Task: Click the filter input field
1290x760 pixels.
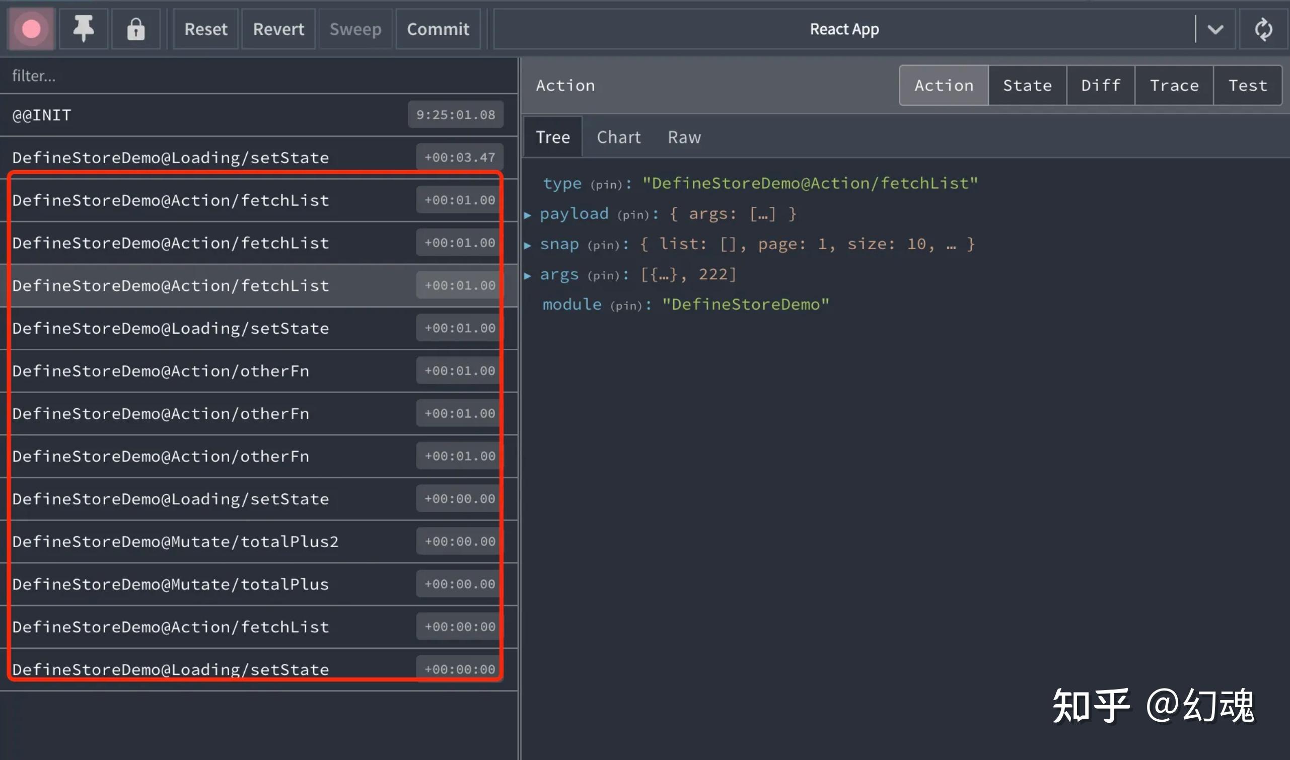Action: [x=256, y=76]
